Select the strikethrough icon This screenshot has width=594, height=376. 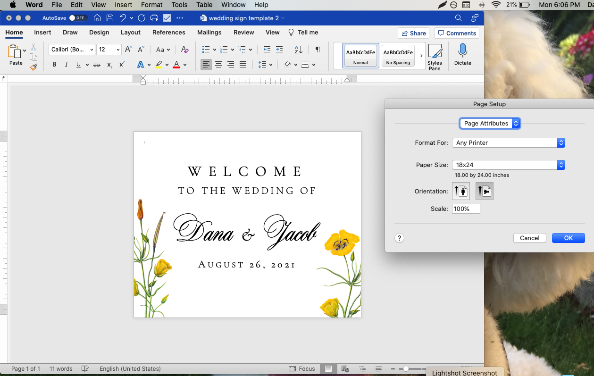[x=96, y=64]
